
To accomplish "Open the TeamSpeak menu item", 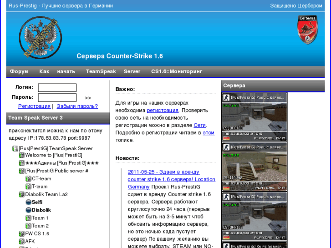I will click(x=101, y=71).
